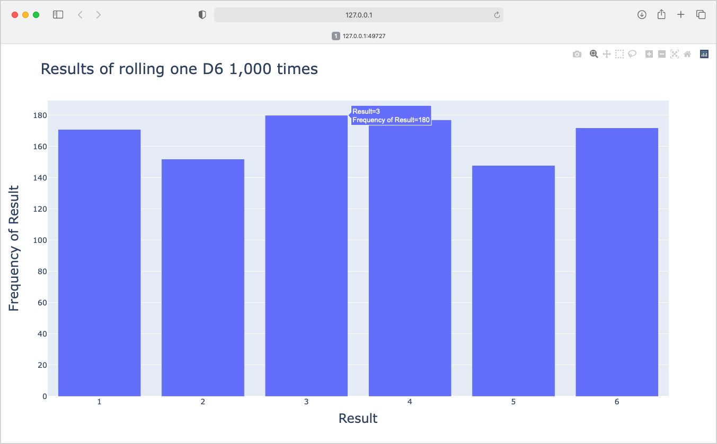Open the Plotly logo link
This screenshot has width=717, height=444.
(x=704, y=53)
